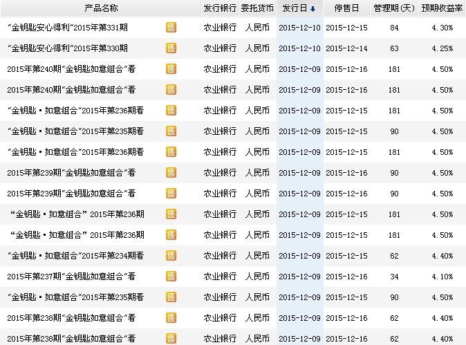Open product 2015年第237期“金钥匙如意组合”看
Image resolution: width=466 pixels, height=345 pixels.
(x=71, y=277)
